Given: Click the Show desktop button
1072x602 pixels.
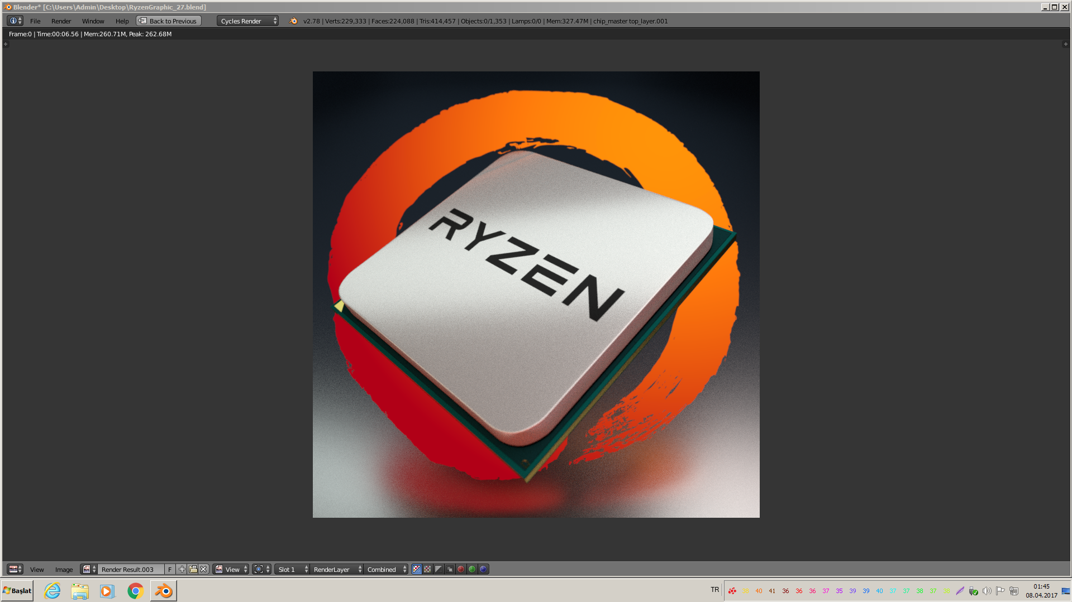Looking at the screenshot, I should click(1066, 591).
